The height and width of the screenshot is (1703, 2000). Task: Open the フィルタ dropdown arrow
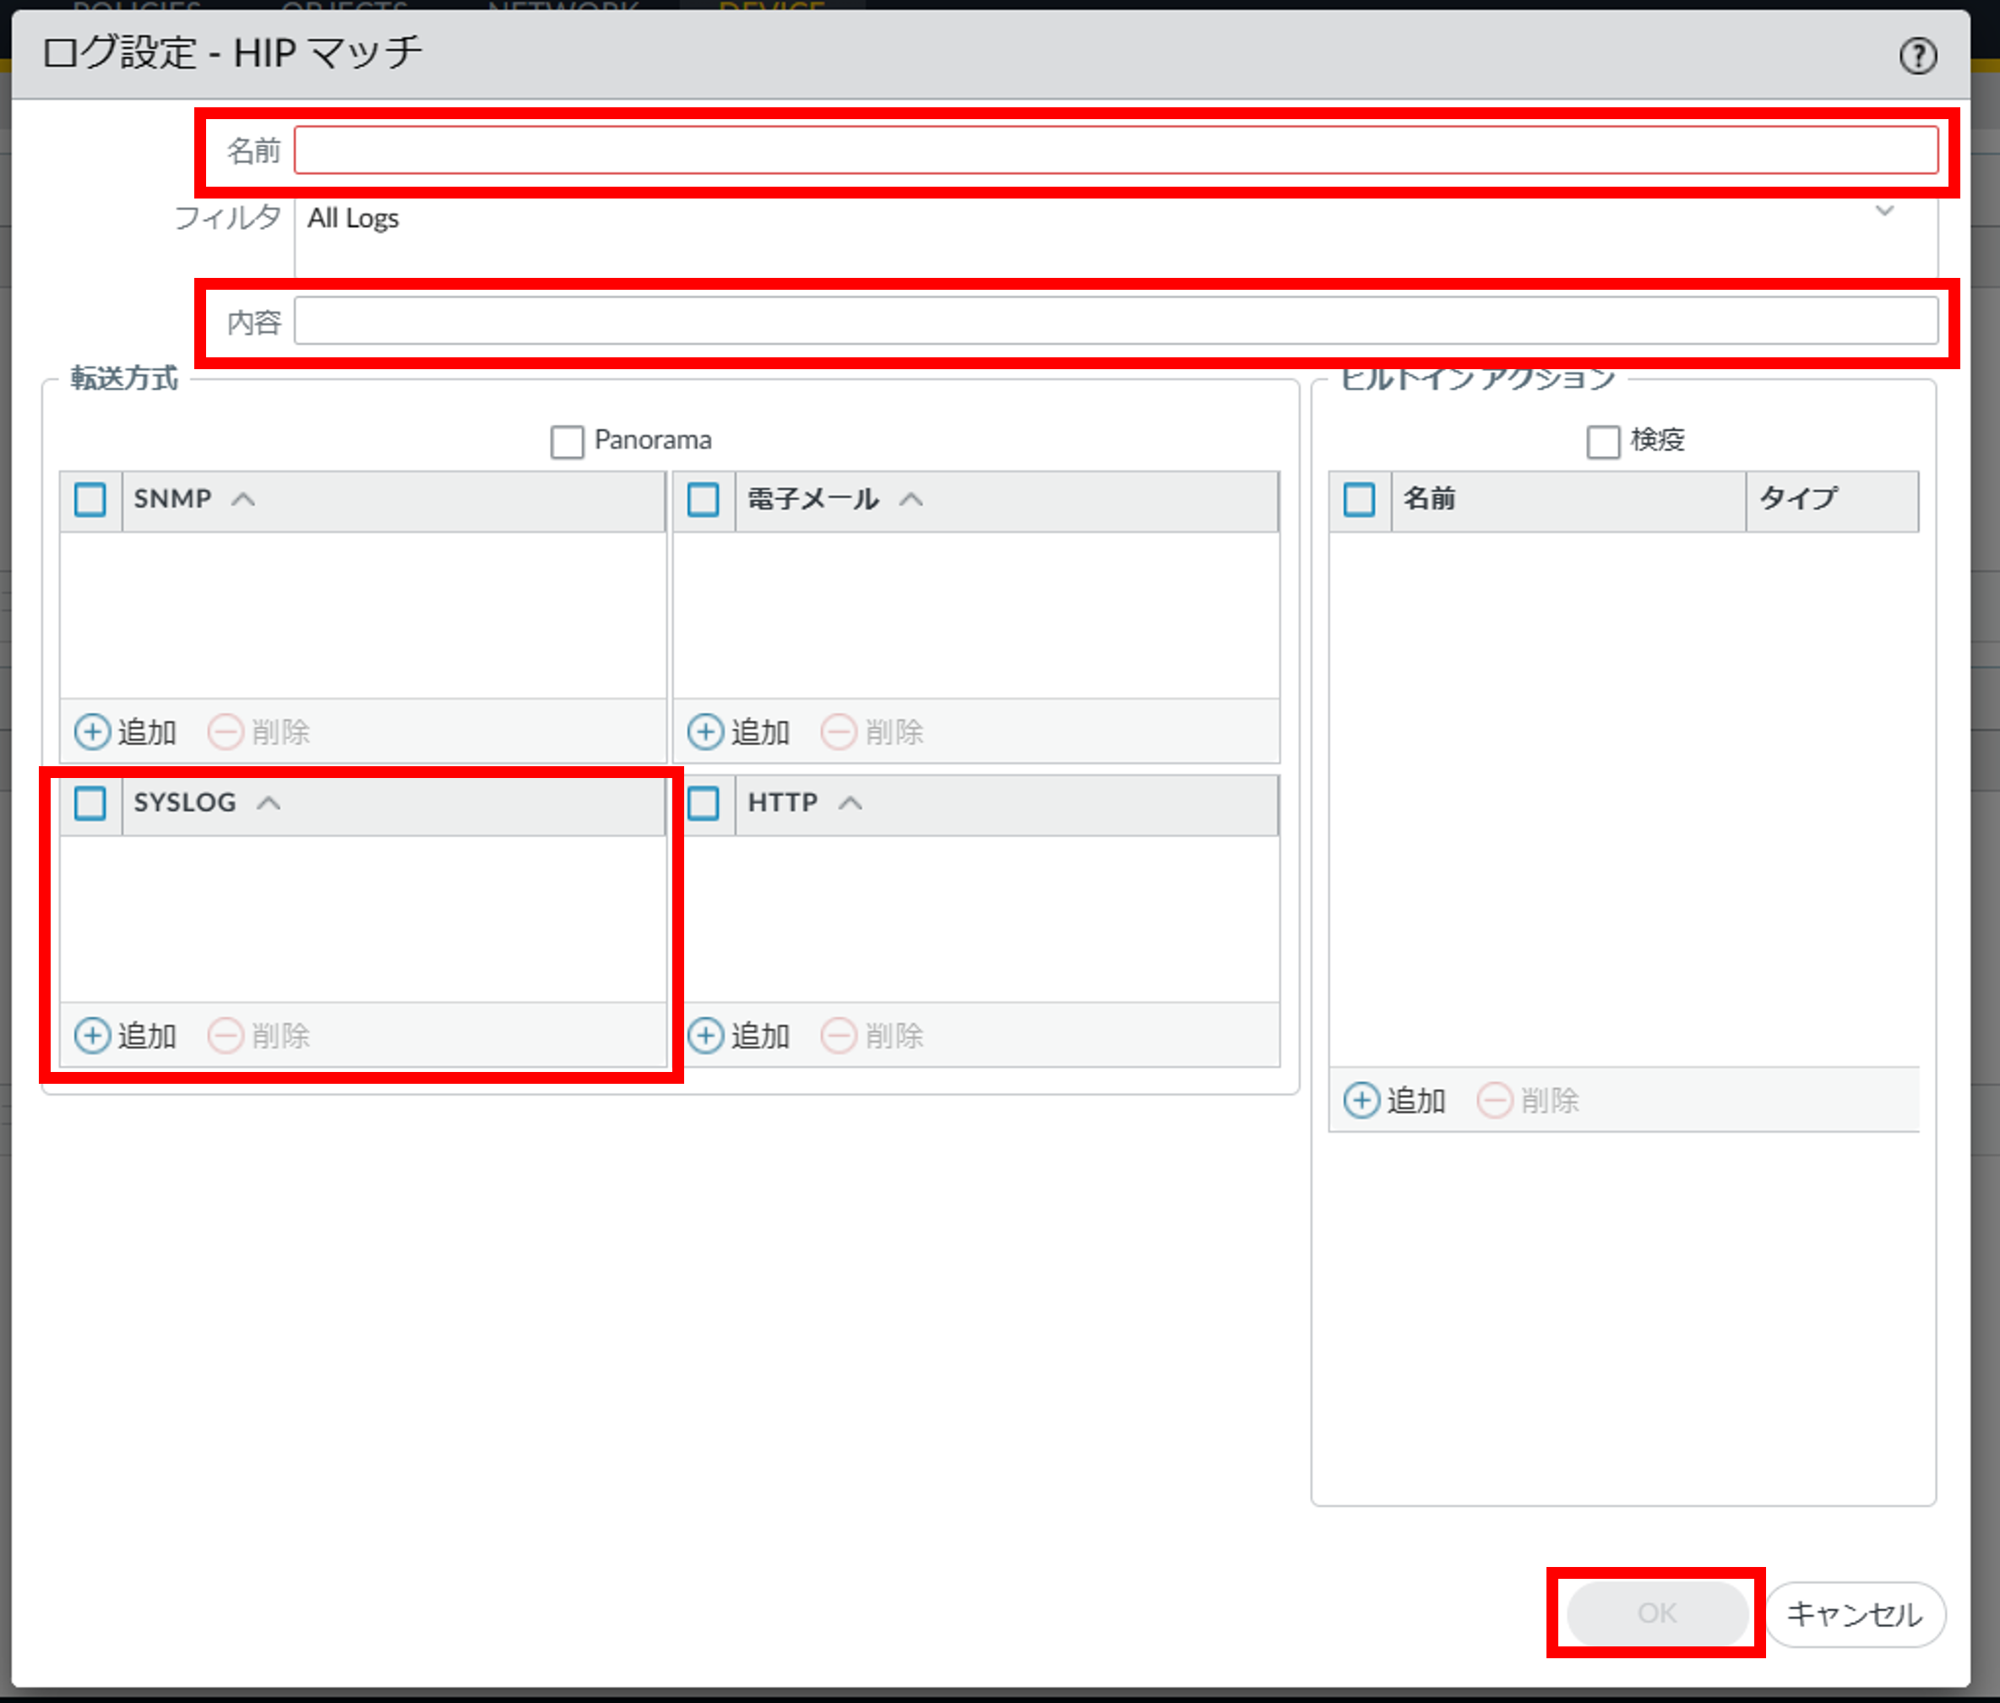(x=1884, y=210)
